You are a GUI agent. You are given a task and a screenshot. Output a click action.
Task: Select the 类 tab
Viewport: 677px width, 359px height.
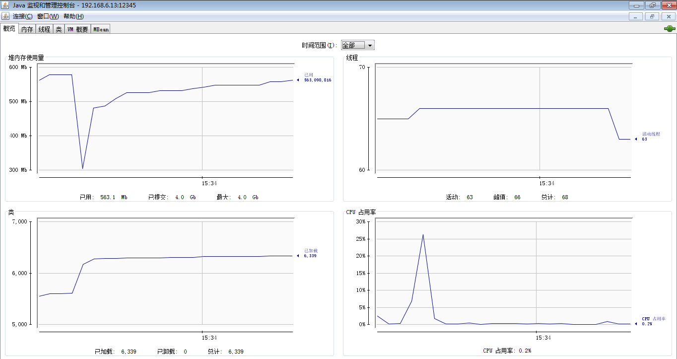pyautogui.click(x=59, y=29)
